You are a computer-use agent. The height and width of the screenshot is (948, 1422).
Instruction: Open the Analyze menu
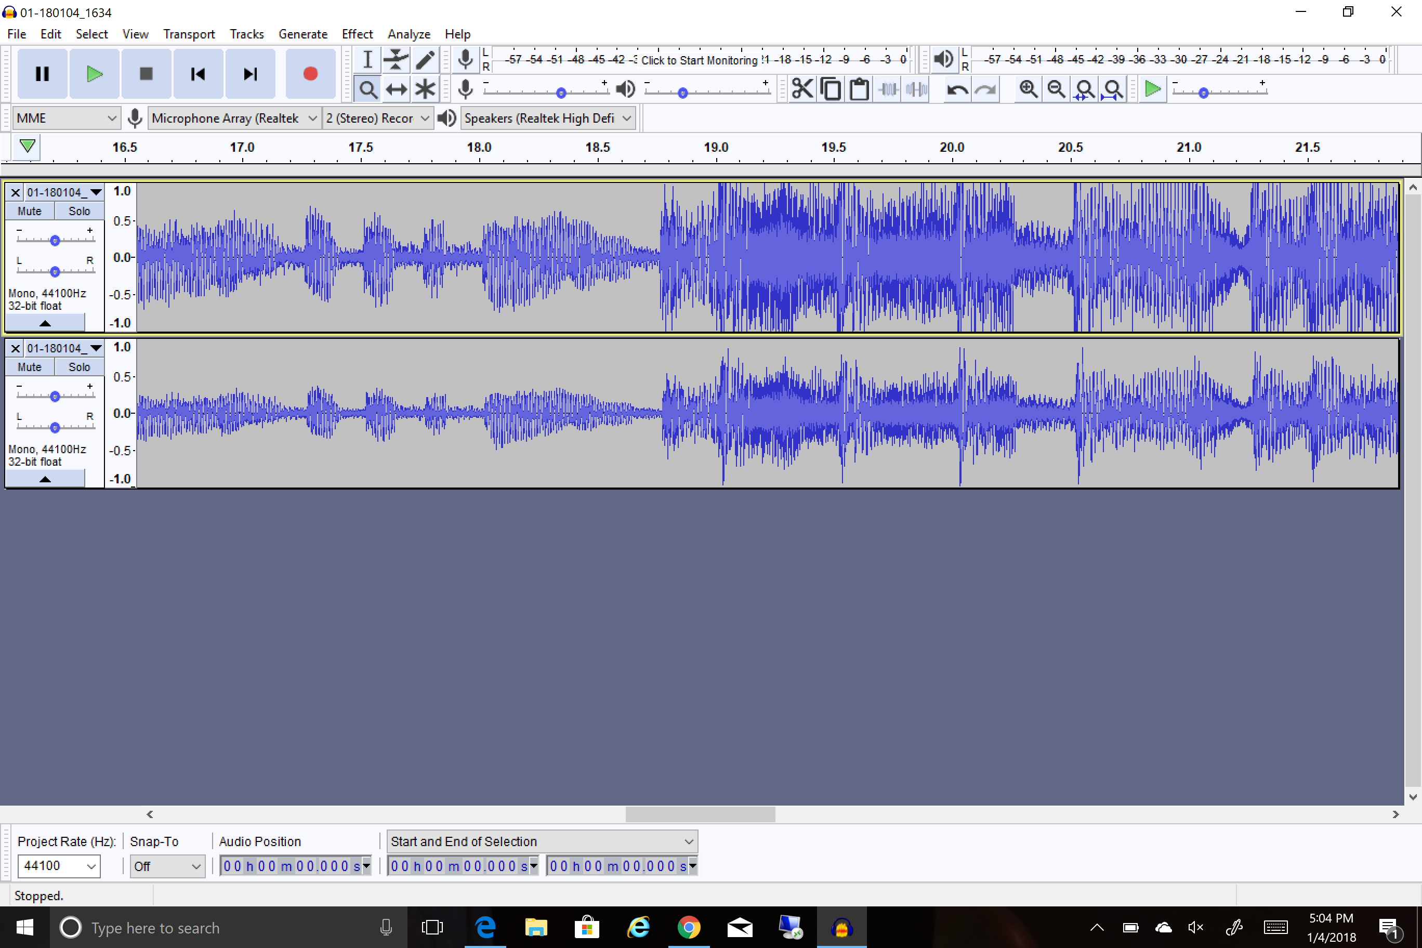click(409, 34)
